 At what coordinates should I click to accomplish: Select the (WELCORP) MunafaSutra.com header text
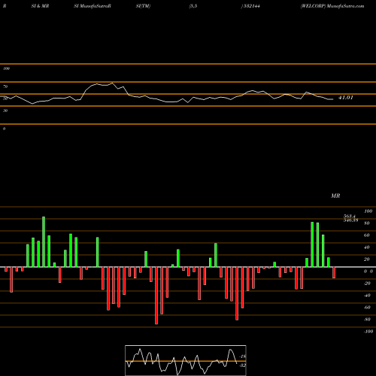coord(332,6)
